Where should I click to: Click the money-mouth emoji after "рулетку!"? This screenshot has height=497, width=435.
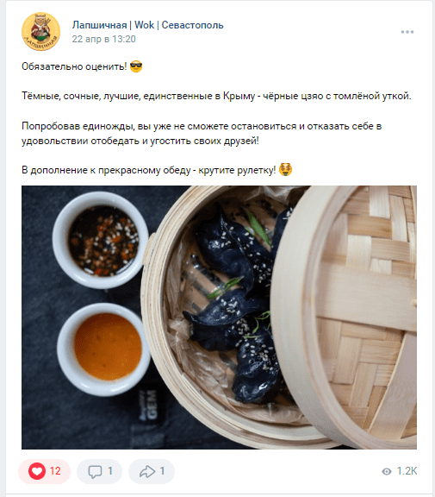tap(285, 170)
